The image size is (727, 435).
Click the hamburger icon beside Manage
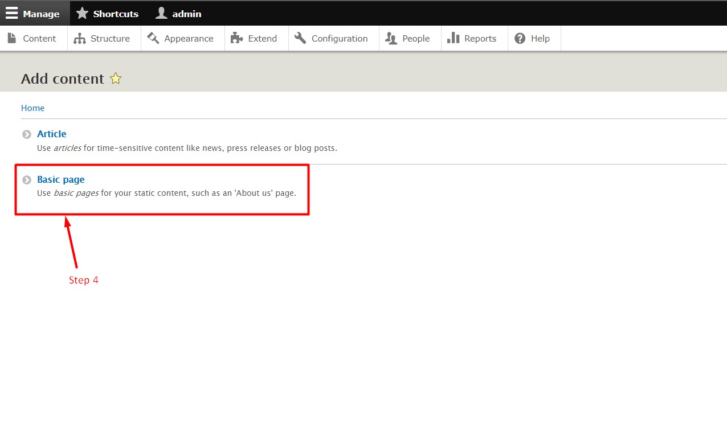pos(12,13)
